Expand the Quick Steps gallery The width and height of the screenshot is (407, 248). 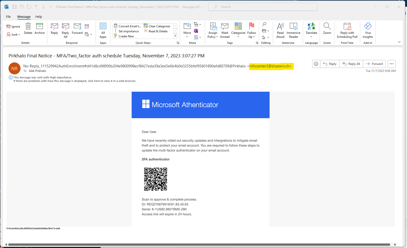[175, 36]
